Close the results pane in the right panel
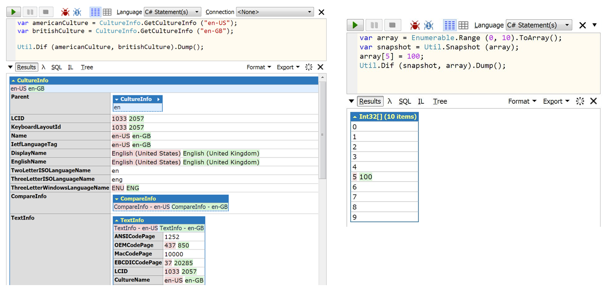This screenshot has width=607, height=290. [x=594, y=101]
